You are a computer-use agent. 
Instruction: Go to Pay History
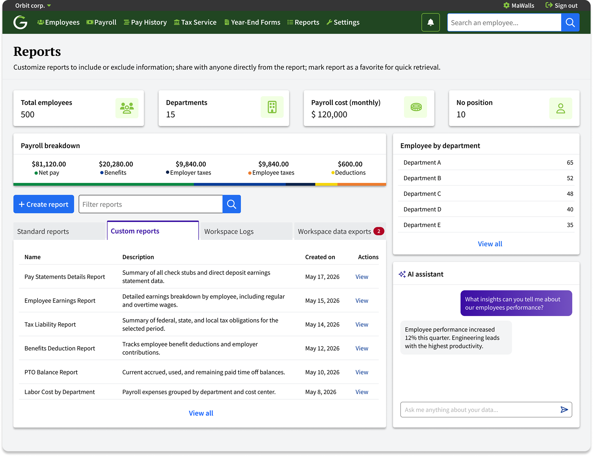tap(145, 22)
